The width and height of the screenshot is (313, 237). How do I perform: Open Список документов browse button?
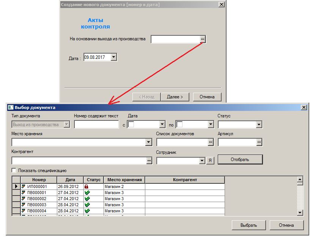211,142
